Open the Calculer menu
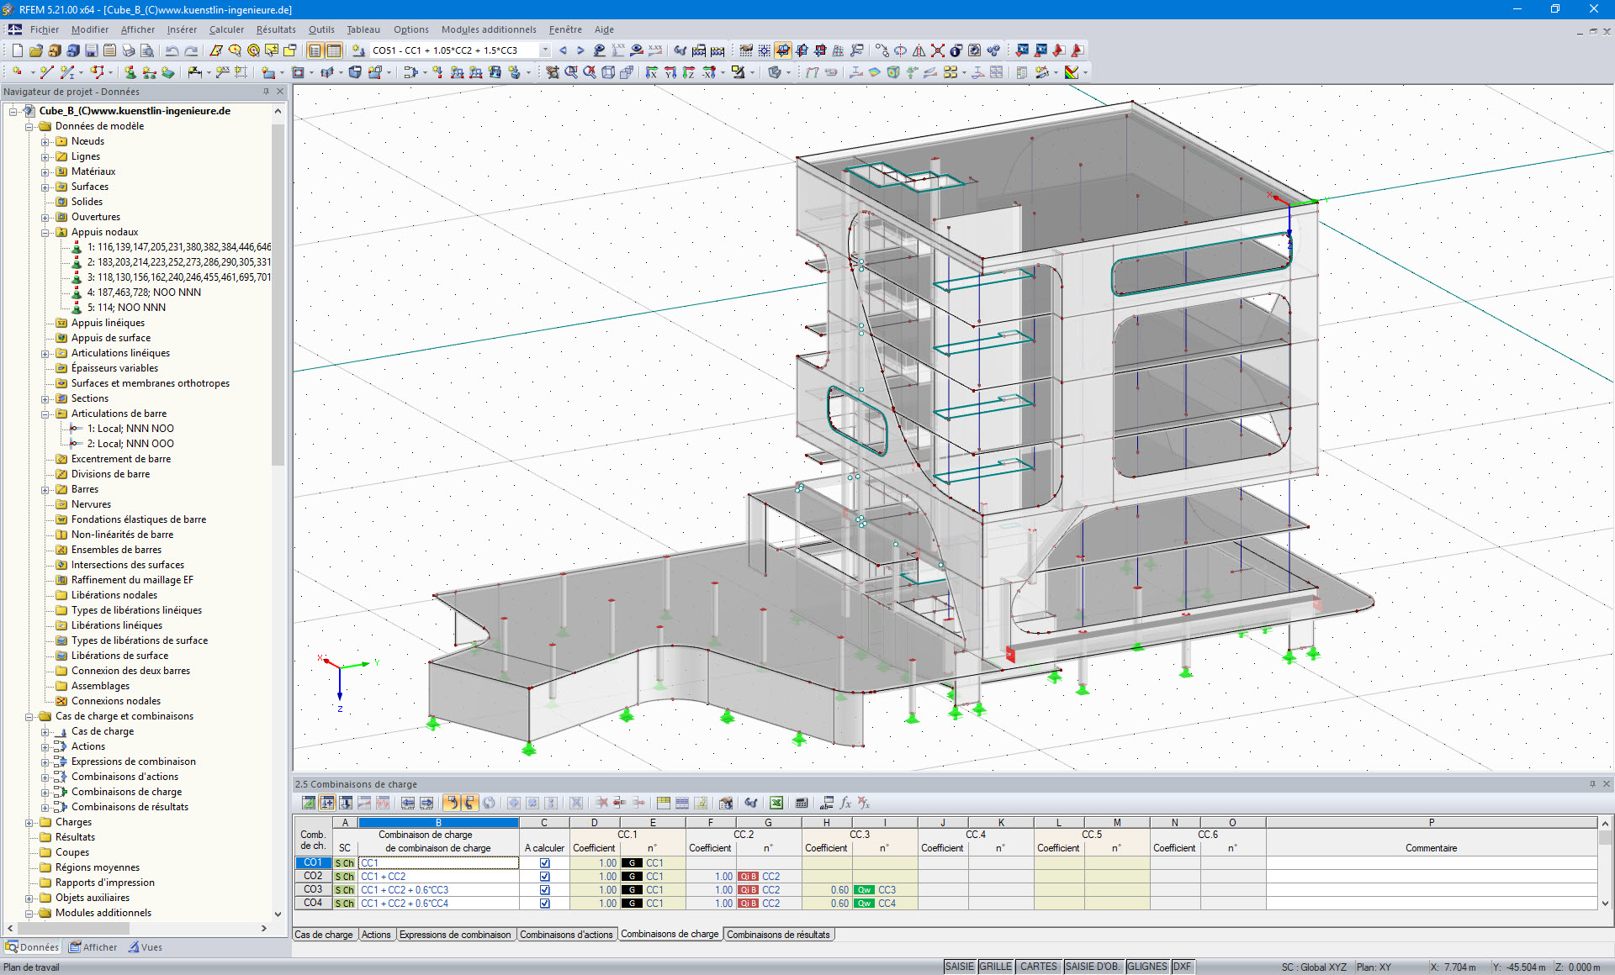This screenshot has height=975, width=1615. coord(226,29)
